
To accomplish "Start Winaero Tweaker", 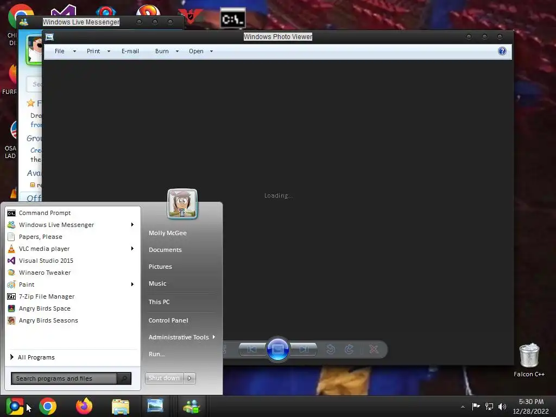I will point(73,273).
